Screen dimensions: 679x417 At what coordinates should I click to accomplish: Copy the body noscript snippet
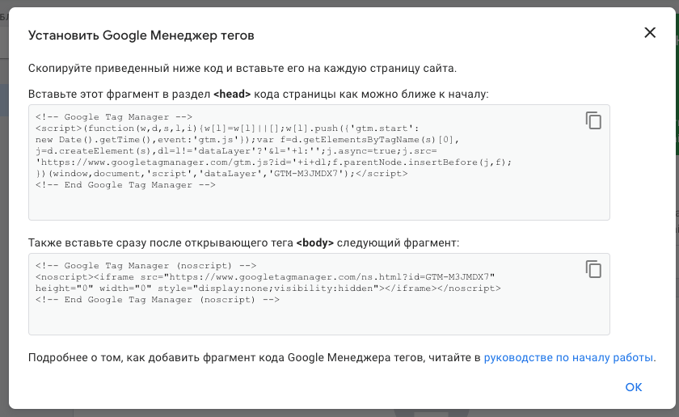click(593, 269)
